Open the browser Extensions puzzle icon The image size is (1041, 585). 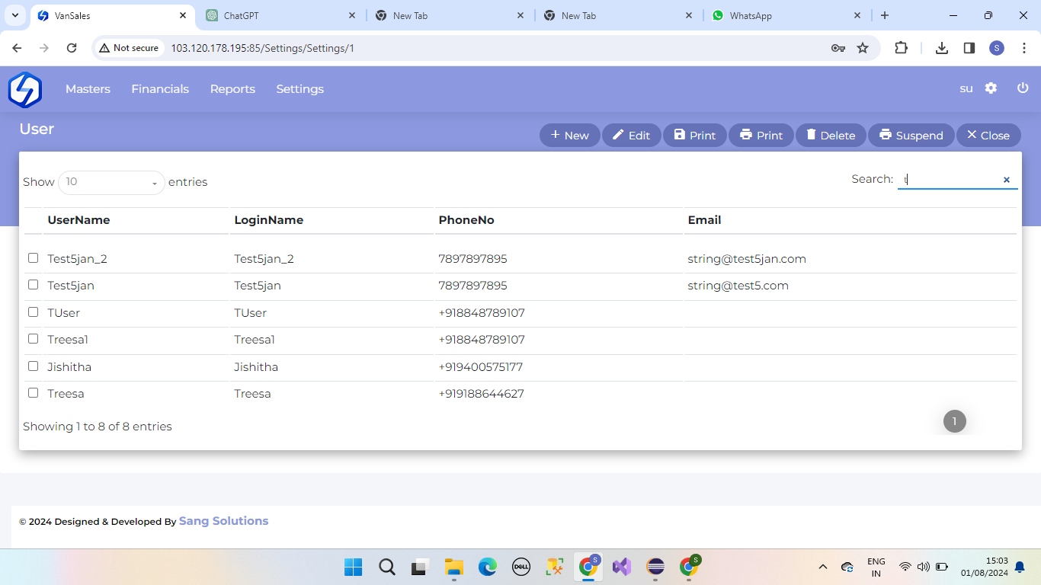pyautogui.click(x=901, y=48)
